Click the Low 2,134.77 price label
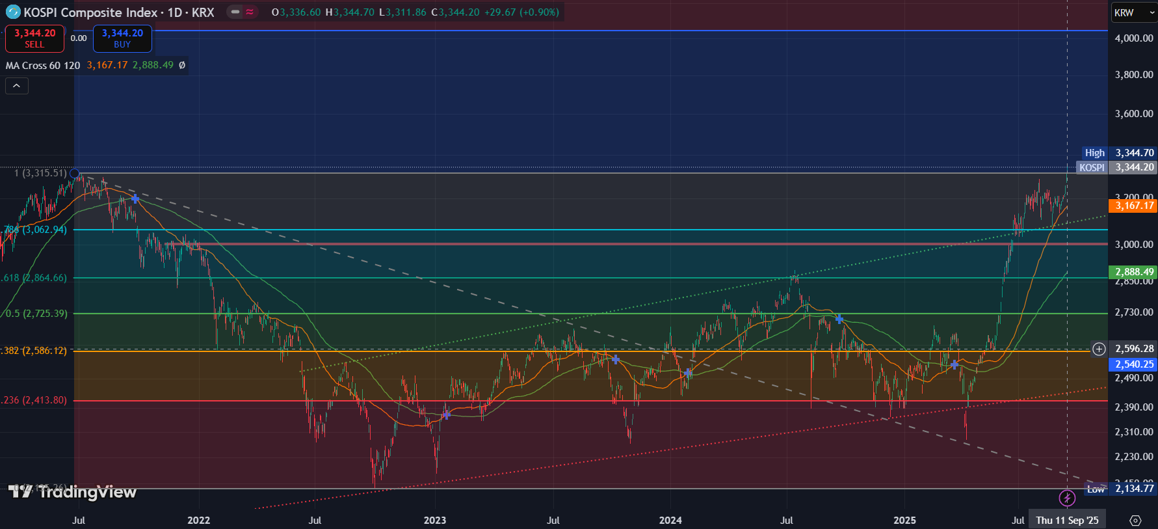Image resolution: width=1158 pixels, height=529 pixels. click(x=1121, y=489)
